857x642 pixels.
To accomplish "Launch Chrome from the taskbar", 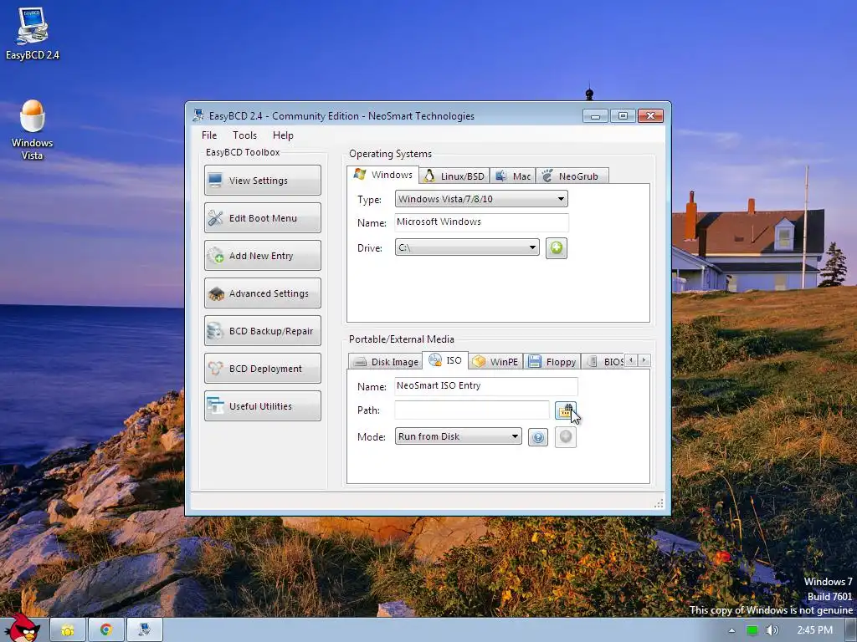I will [x=106, y=630].
